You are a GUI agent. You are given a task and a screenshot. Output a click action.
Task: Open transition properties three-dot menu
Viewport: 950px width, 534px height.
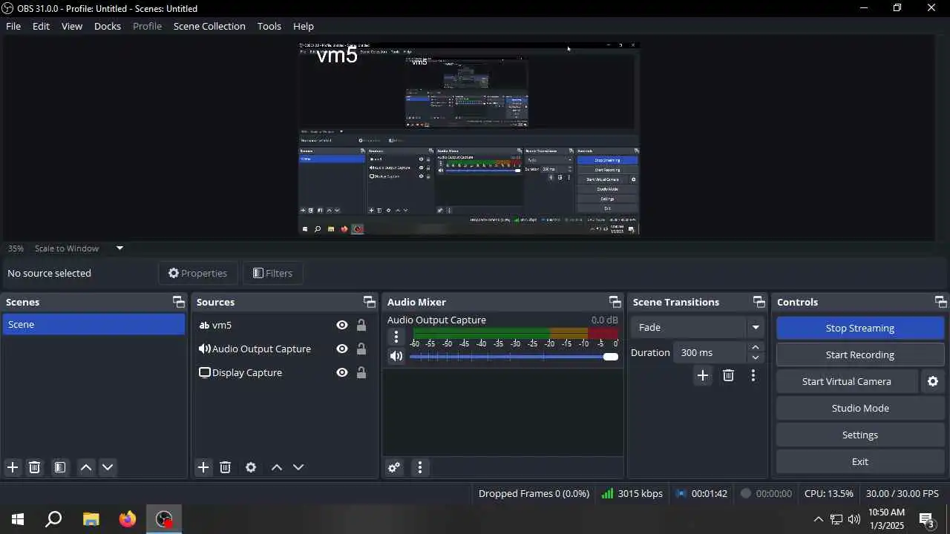[753, 375]
